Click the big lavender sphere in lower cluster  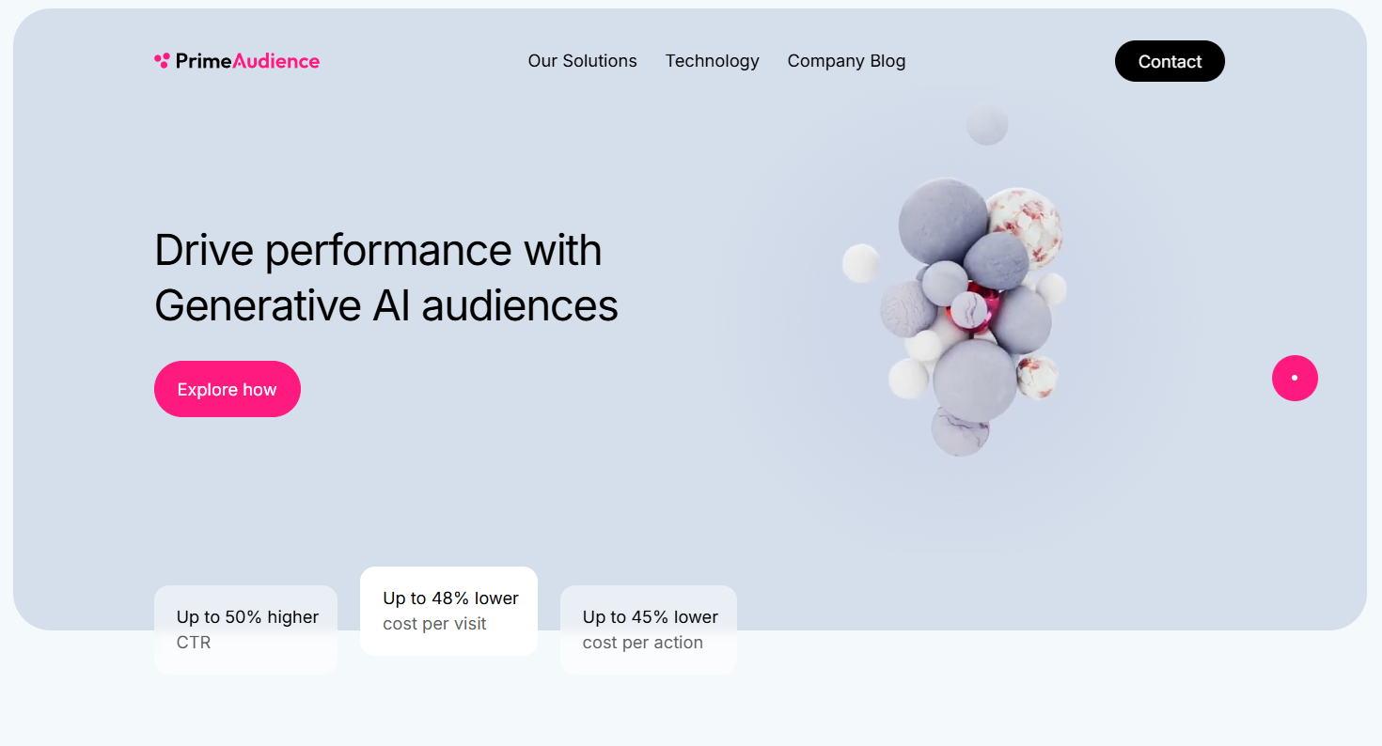[x=974, y=380]
